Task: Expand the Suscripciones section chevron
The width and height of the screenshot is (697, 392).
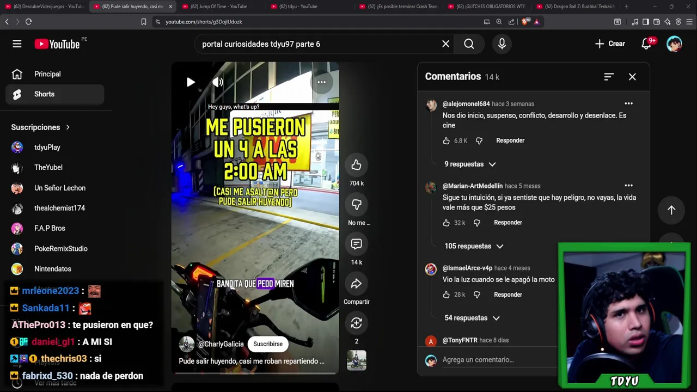Action: click(68, 127)
